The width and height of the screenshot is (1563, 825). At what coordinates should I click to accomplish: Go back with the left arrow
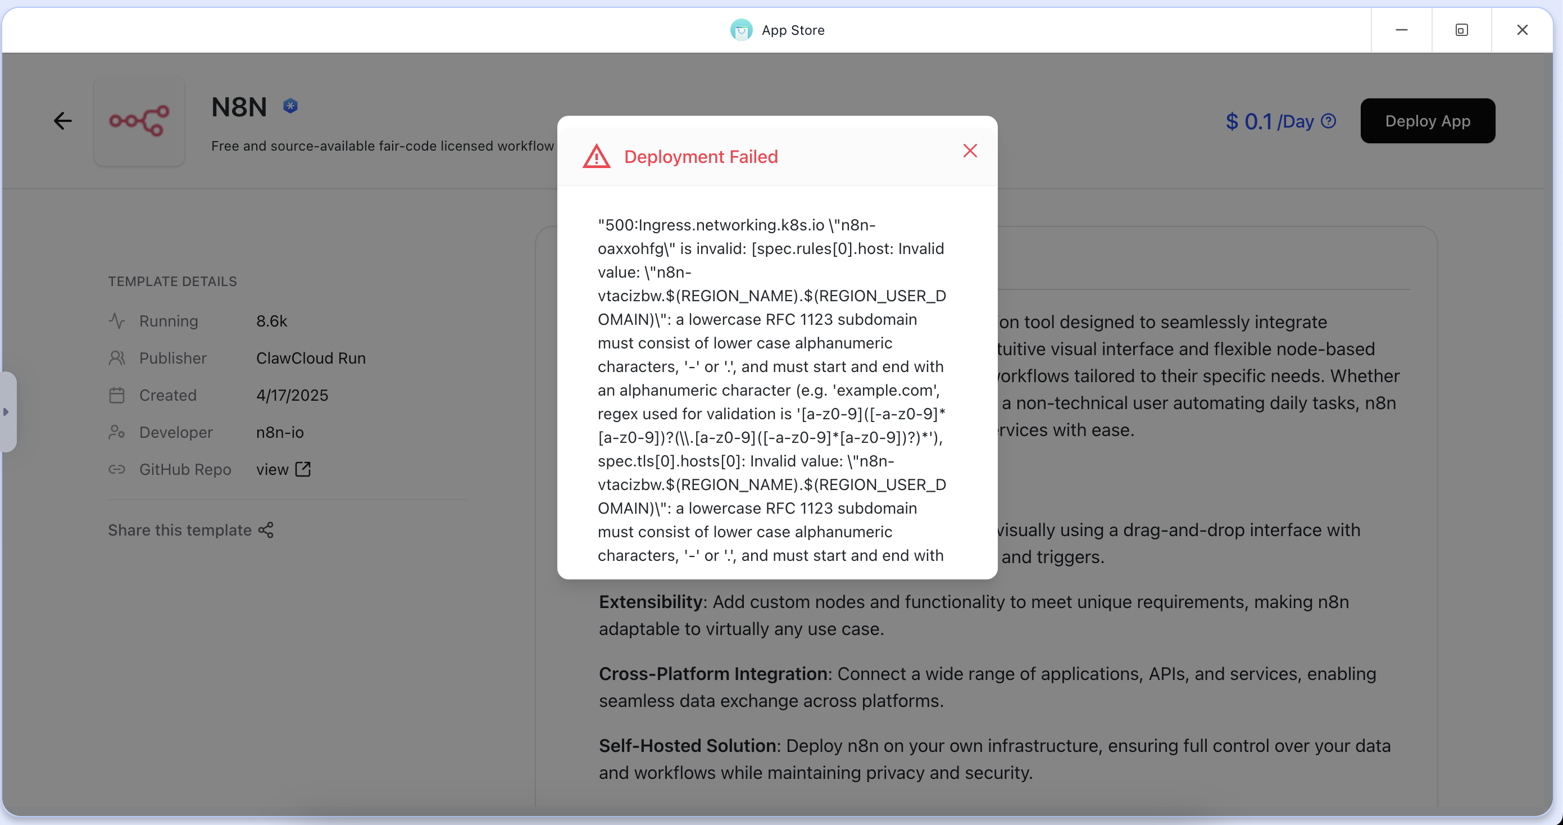tap(62, 121)
